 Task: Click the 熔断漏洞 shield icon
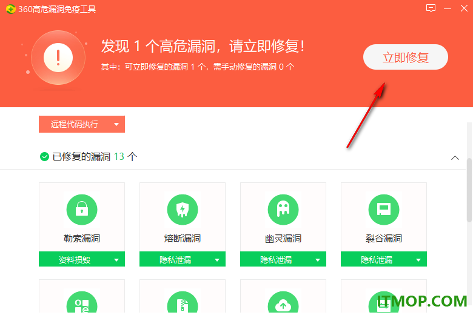[183, 210]
